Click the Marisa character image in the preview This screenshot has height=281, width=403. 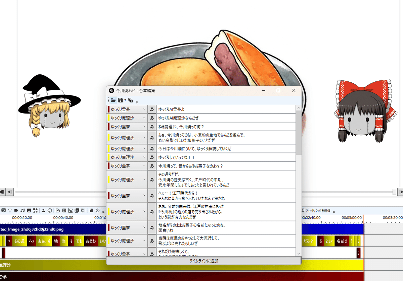pos(49,106)
